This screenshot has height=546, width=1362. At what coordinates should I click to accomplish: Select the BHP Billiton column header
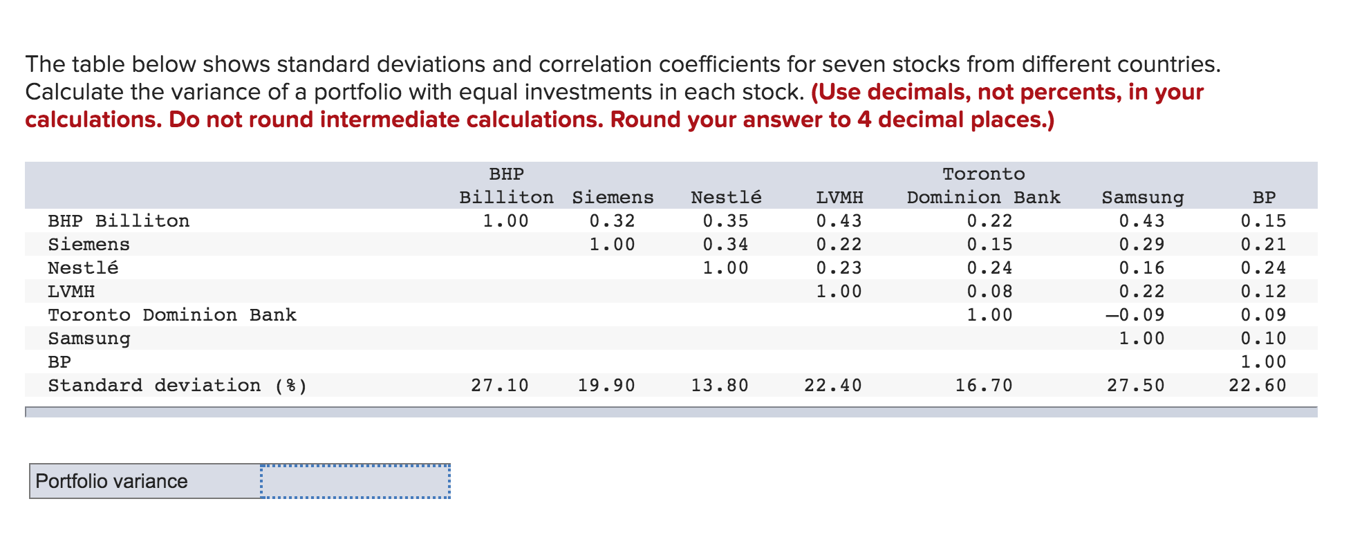click(505, 186)
